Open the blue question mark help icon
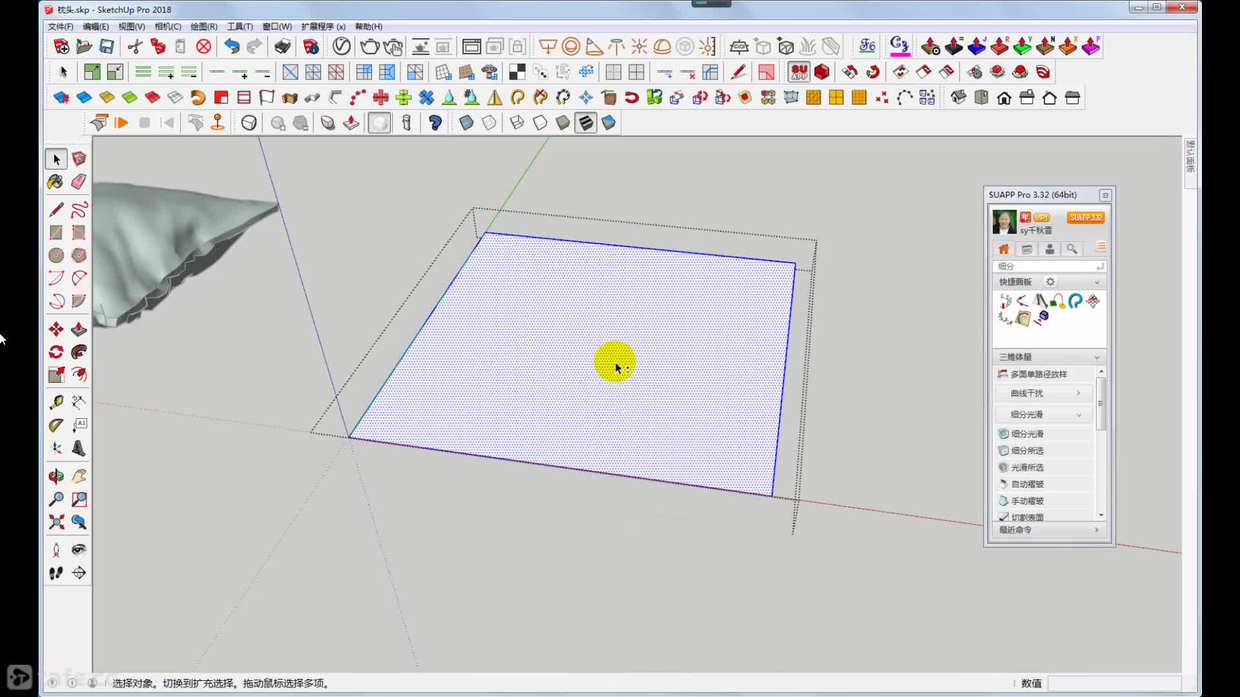The image size is (1240, 697). click(435, 123)
